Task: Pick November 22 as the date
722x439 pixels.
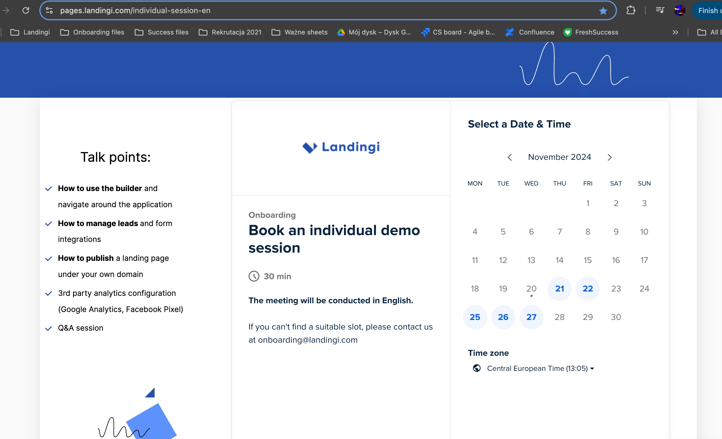Action: click(588, 289)
